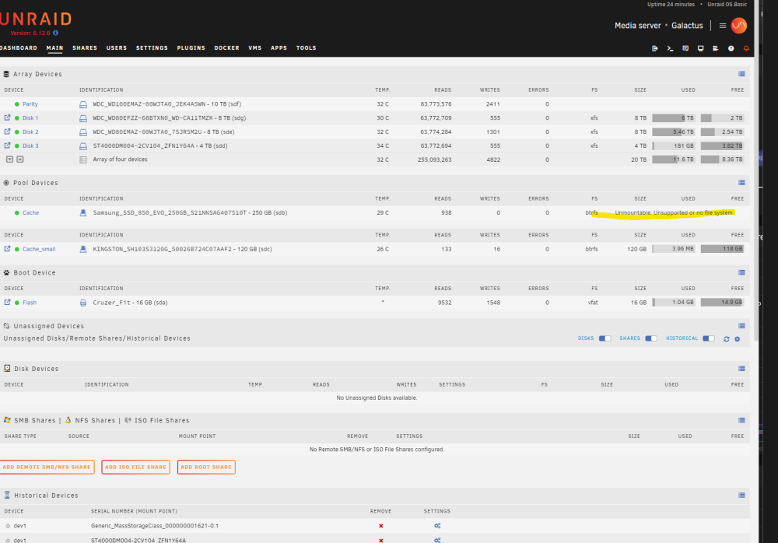
Task: Click Disk 2 used-space bar
Action: (x=673, y=132)
